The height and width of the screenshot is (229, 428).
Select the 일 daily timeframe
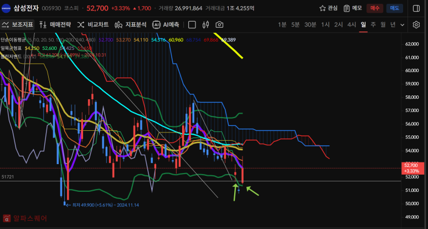(x=363, y=25)
